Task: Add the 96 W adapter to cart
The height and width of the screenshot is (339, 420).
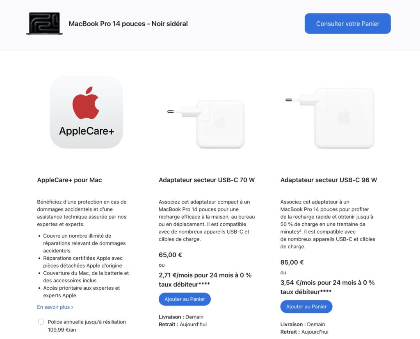Action: coord(306,307)
